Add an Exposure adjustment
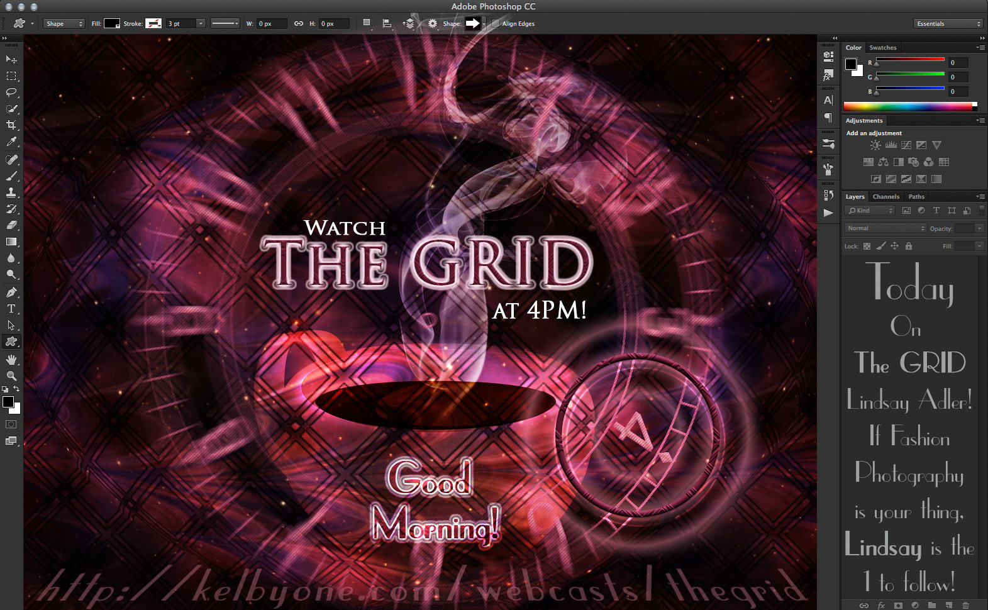Image resolution: width=988 pixels, height=610 pixels. (x=921, y=145)
